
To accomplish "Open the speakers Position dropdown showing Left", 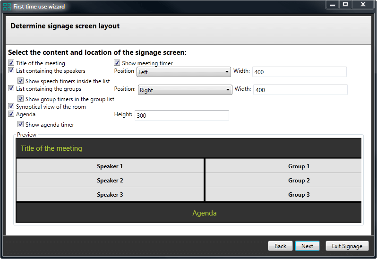I will click(184, 72).
